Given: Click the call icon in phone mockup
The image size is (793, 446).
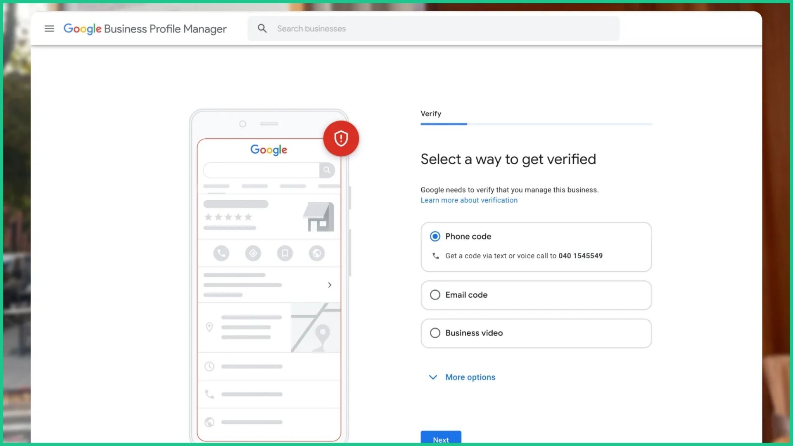Looking at the screenshot, I should coord(221,253).
